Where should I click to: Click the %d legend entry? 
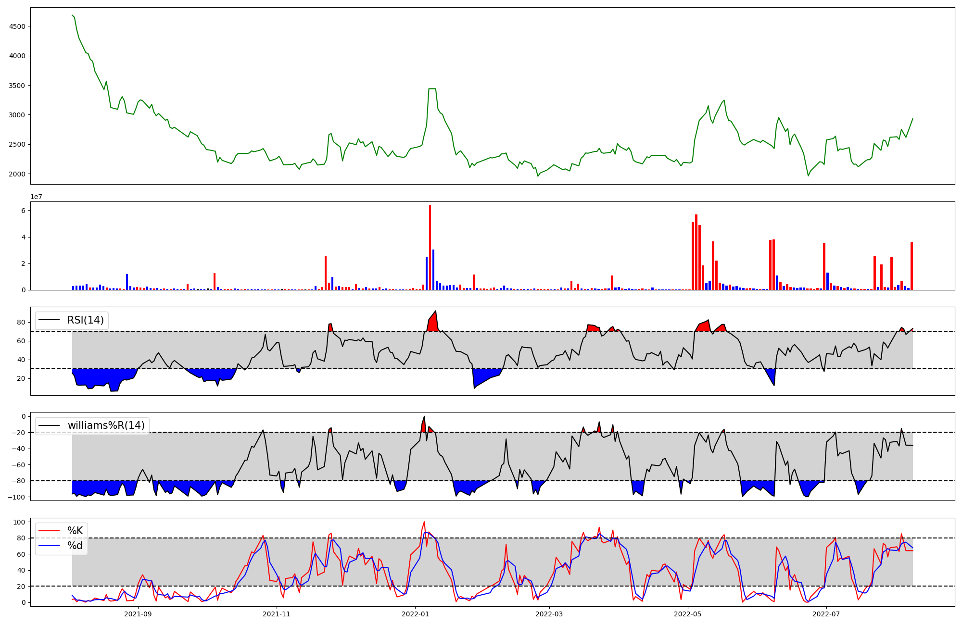(75, 546)
